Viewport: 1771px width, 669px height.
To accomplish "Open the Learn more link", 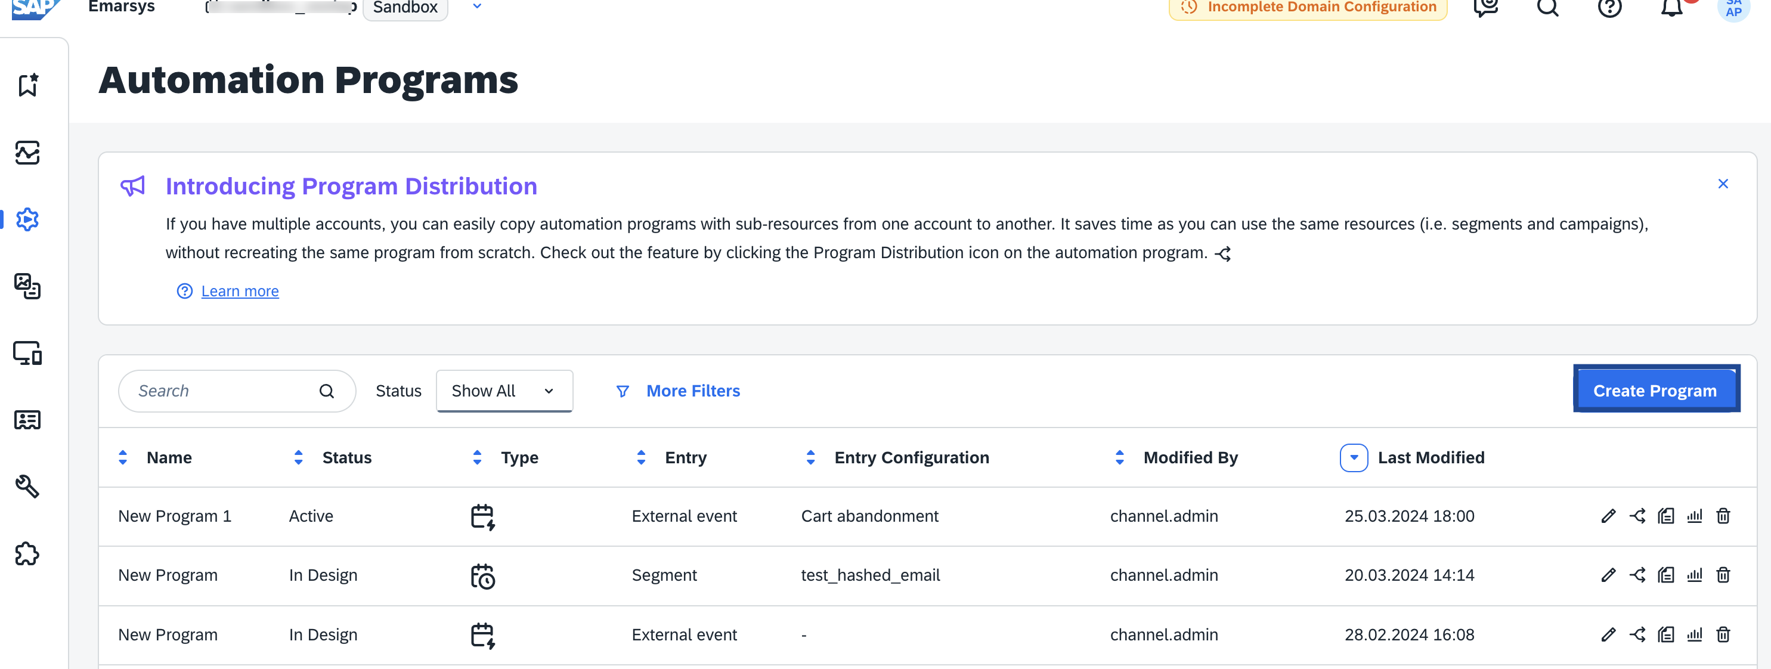I will tap(240, 291).
